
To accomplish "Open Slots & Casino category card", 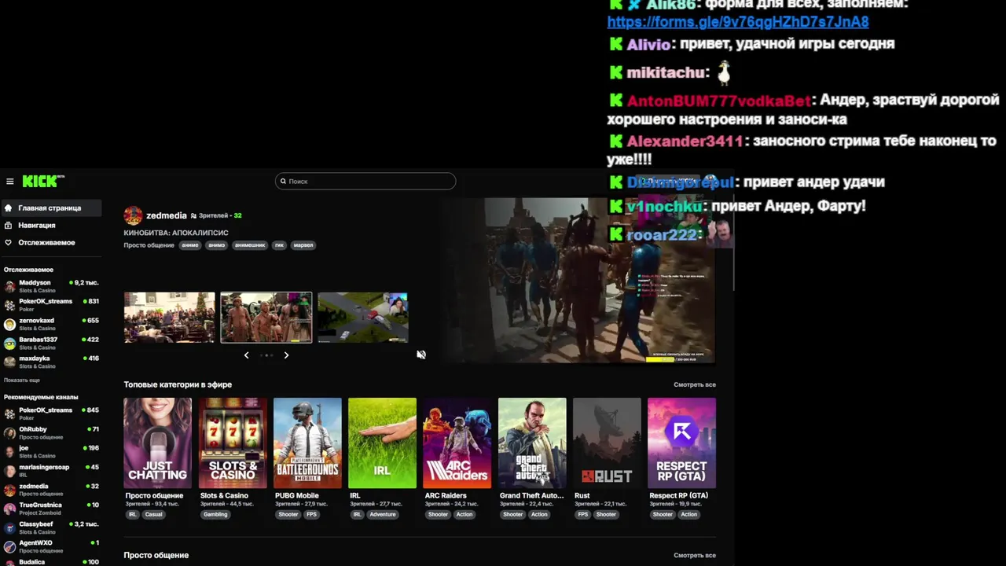I will pyautogui.click(x=233, y=443).
